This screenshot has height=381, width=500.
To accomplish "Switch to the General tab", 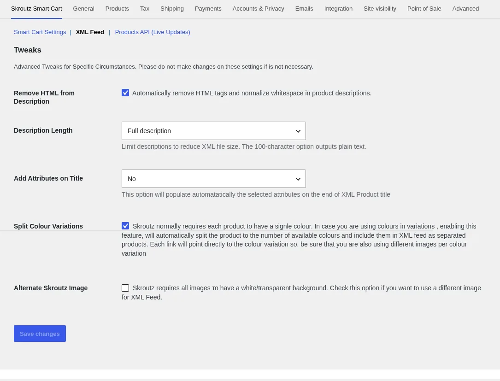I will 83,9.
